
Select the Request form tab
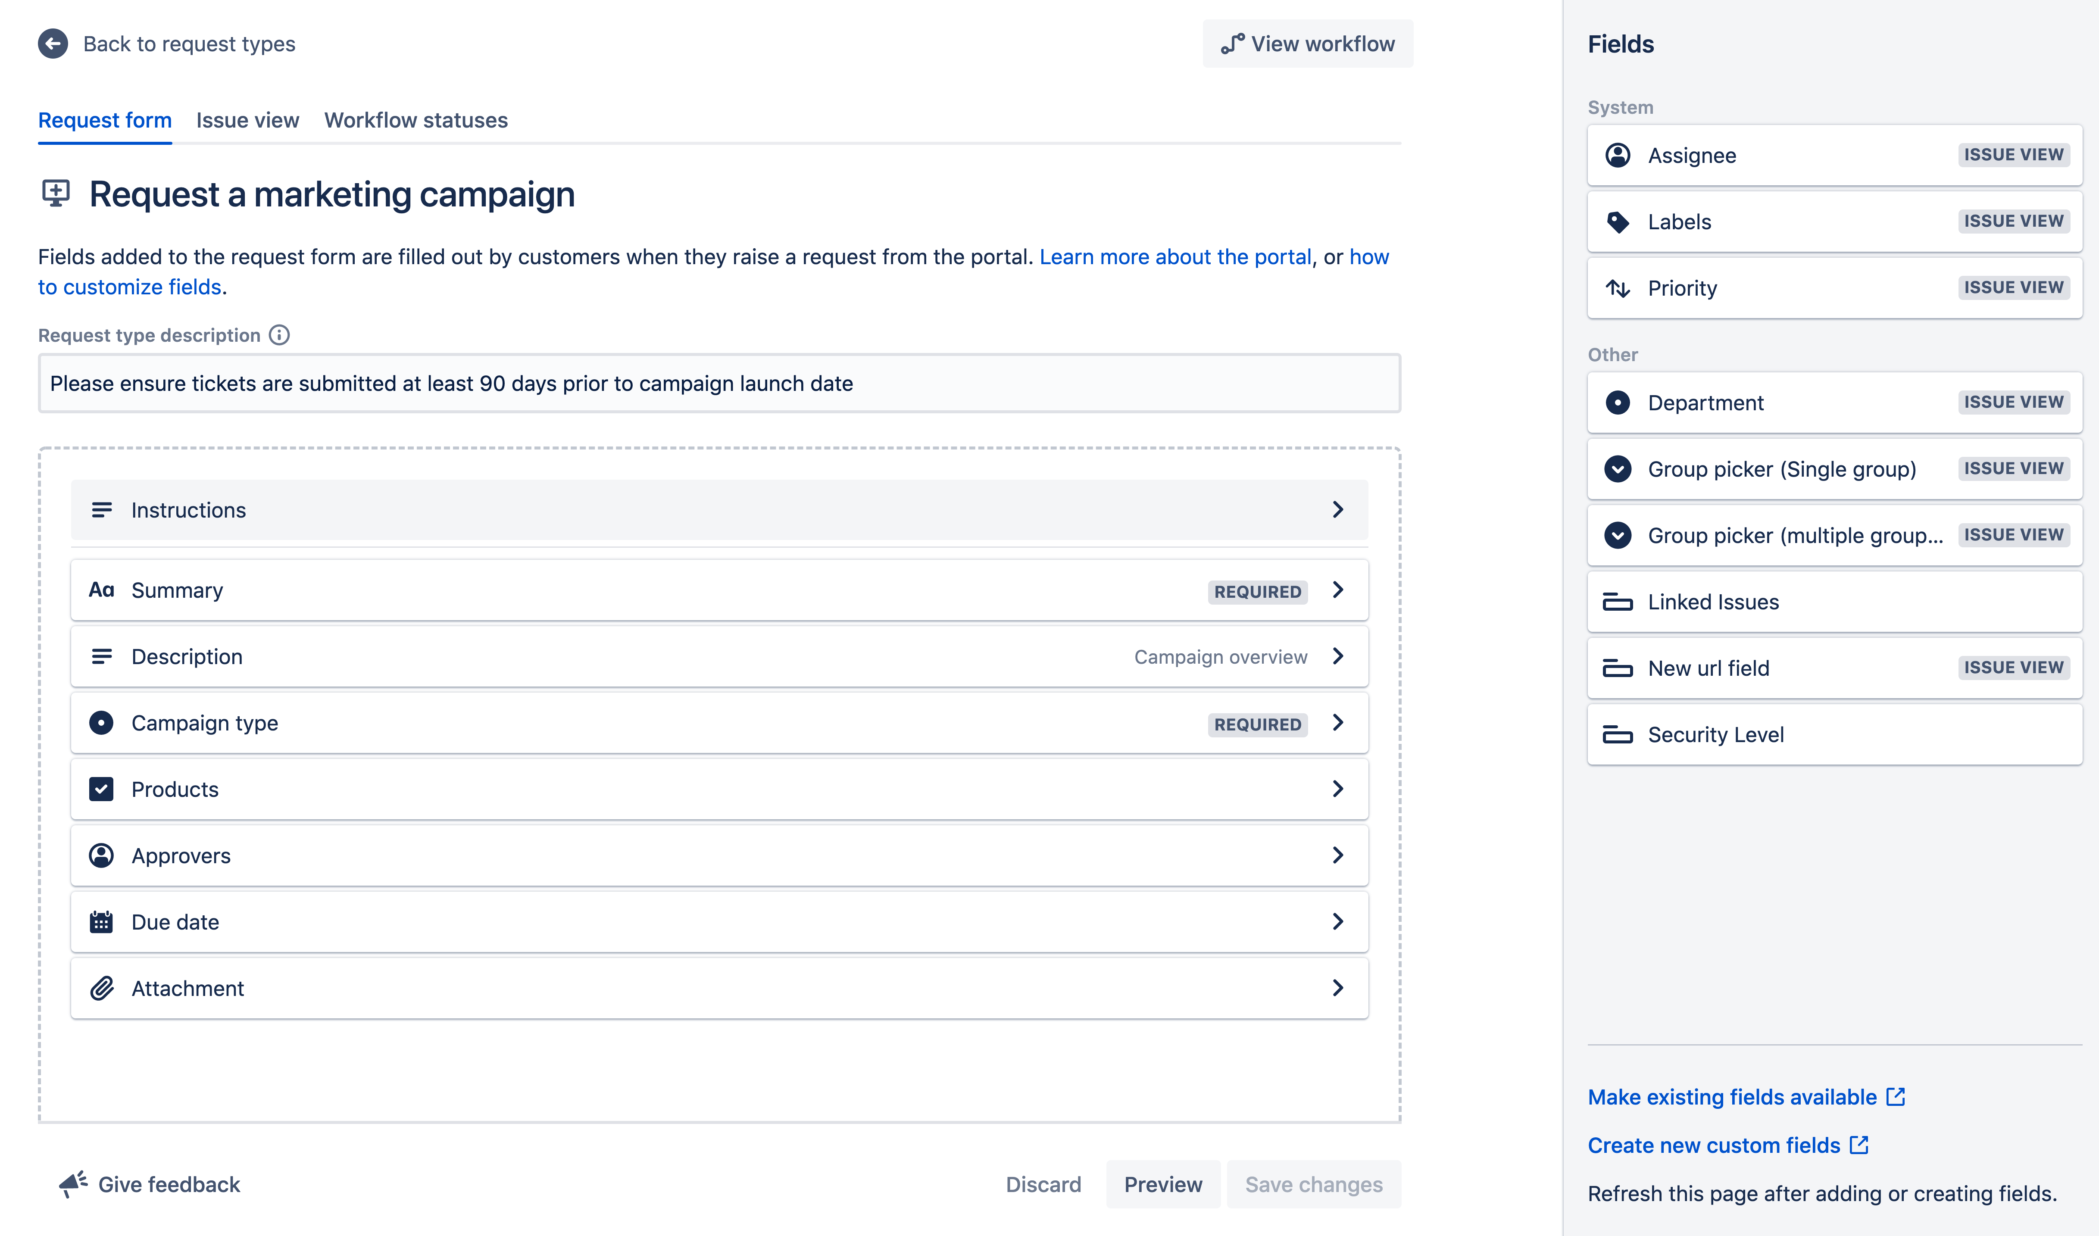click(x=105, y=120)
